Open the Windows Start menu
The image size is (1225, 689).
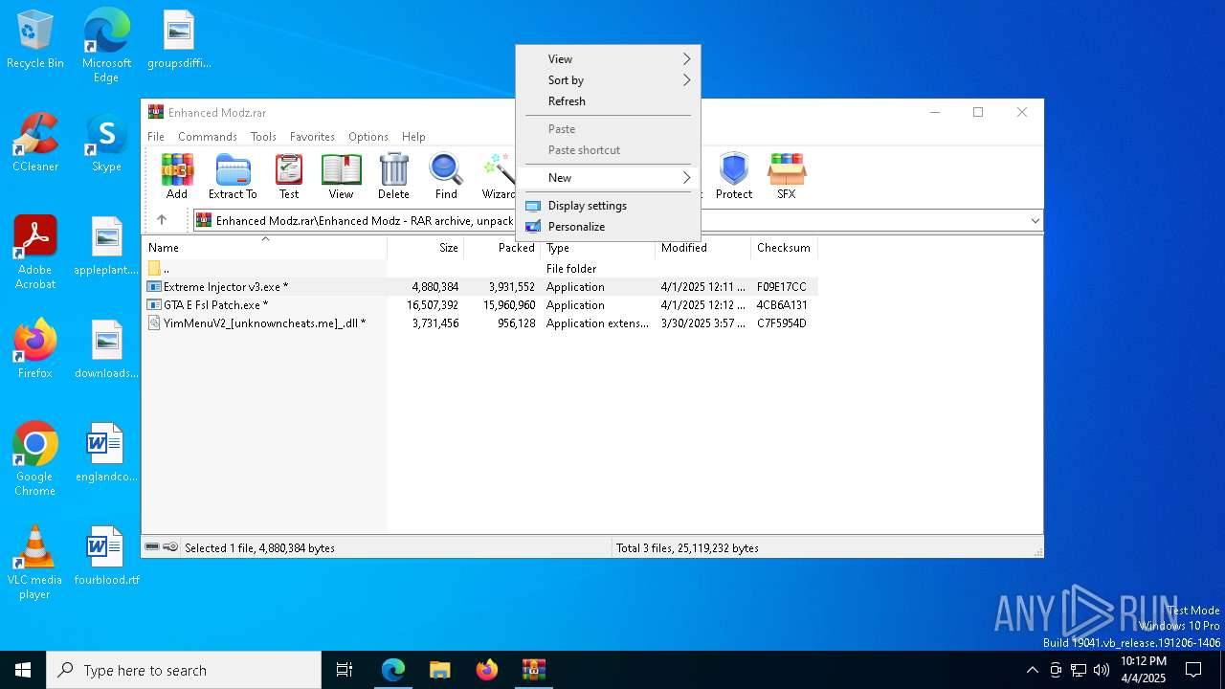23,670
